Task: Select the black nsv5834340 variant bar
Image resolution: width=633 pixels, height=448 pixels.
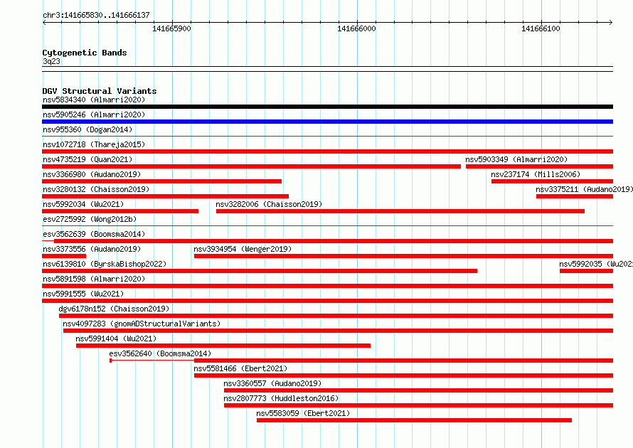Action: tap(327, 107)
